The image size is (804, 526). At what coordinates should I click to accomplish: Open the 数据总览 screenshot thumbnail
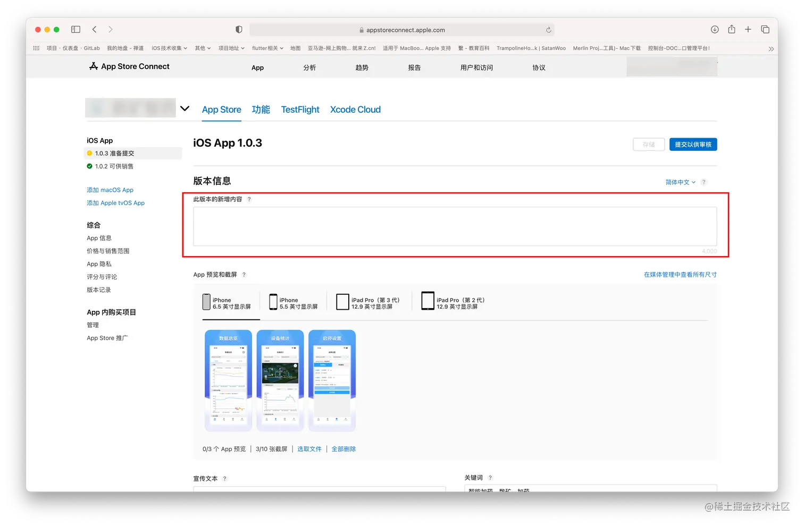[228, 380]
